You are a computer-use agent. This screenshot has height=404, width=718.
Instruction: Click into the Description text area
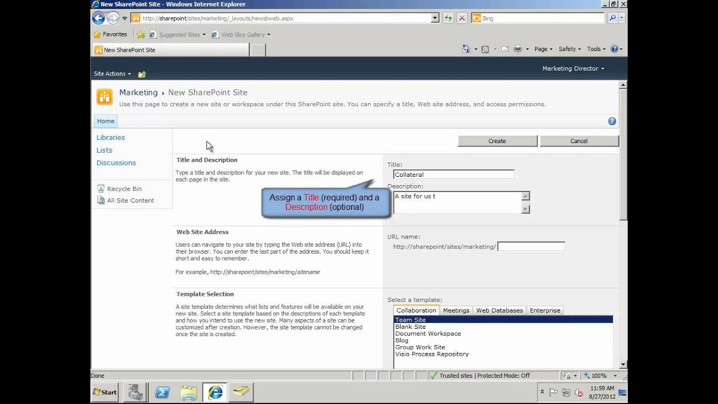click(x=457, y=203)
